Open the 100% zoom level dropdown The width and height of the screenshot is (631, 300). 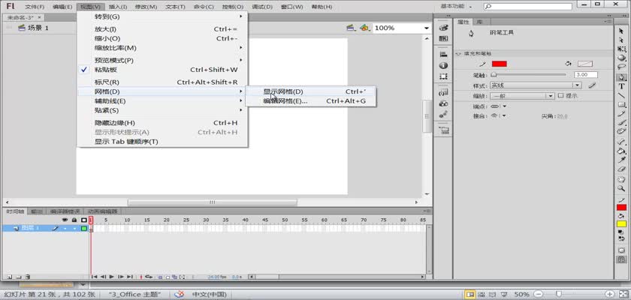[426, 28]
